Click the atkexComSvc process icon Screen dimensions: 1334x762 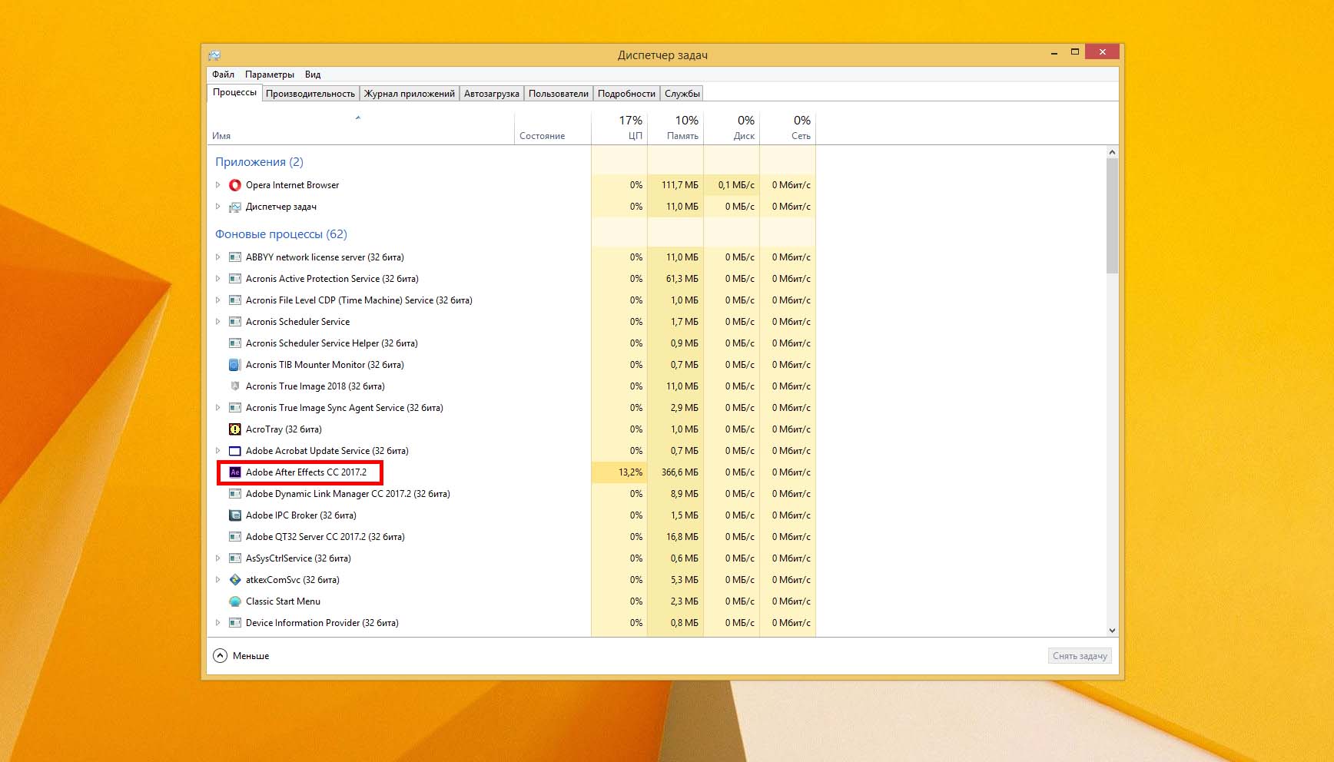[235, 580]
